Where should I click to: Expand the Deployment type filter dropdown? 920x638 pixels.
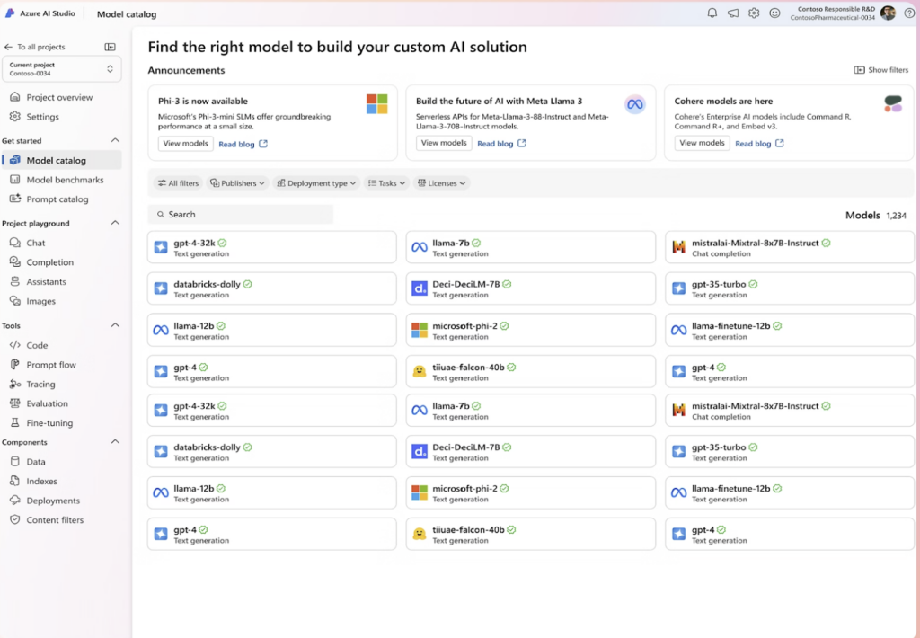click(316, 183)
